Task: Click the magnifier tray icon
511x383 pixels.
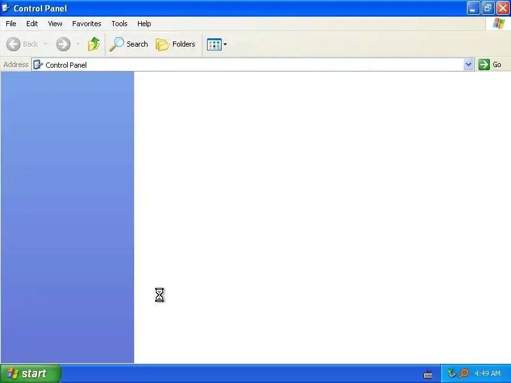Action: point(464,373)
